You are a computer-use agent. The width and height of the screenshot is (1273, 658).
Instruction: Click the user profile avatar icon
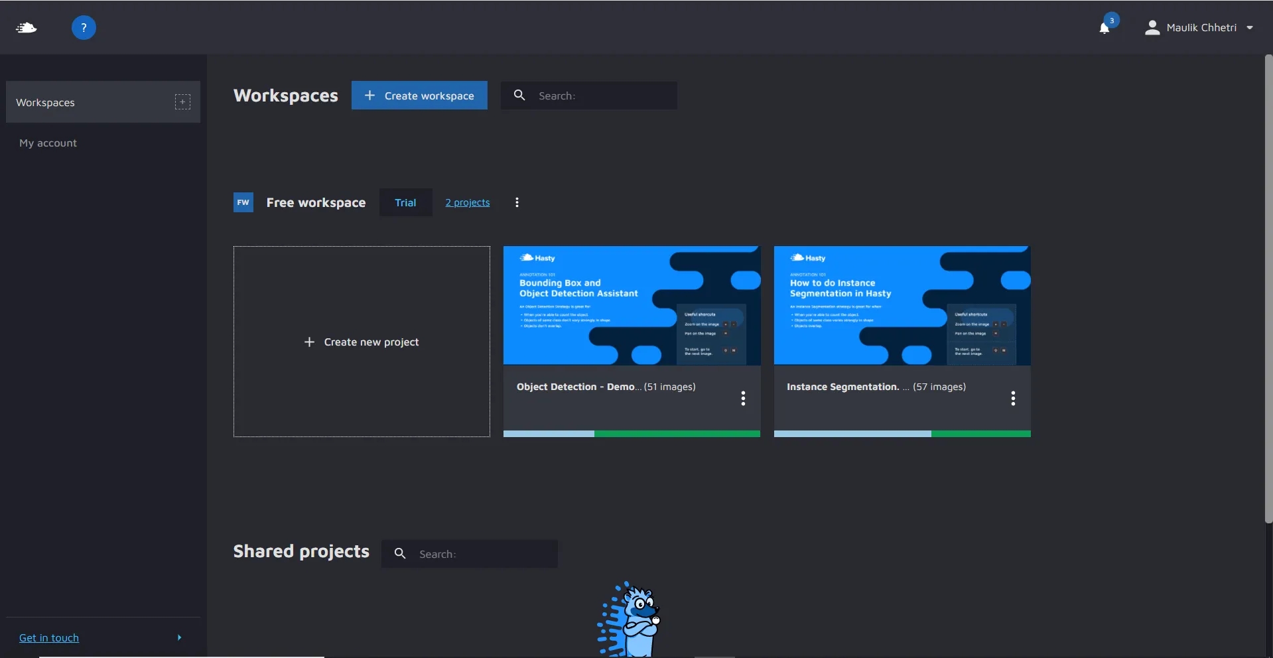(1152, 28)
